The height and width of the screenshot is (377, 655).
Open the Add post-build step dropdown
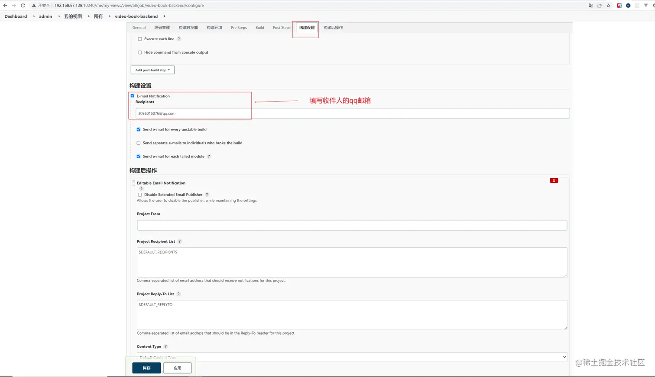click(x=152, y=70)
